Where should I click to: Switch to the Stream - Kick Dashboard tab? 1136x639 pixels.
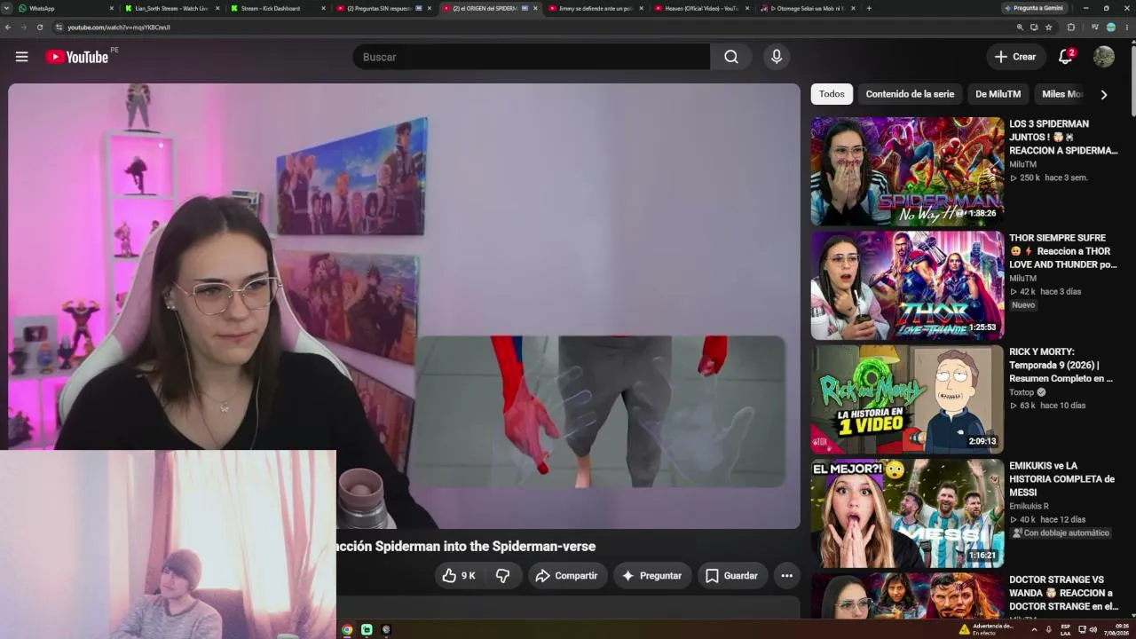(276, 8)
